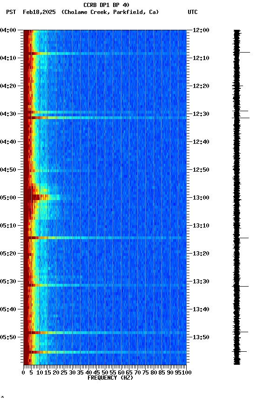
Task: Click the 13:10 UTC time label
Action: point(201,226)
